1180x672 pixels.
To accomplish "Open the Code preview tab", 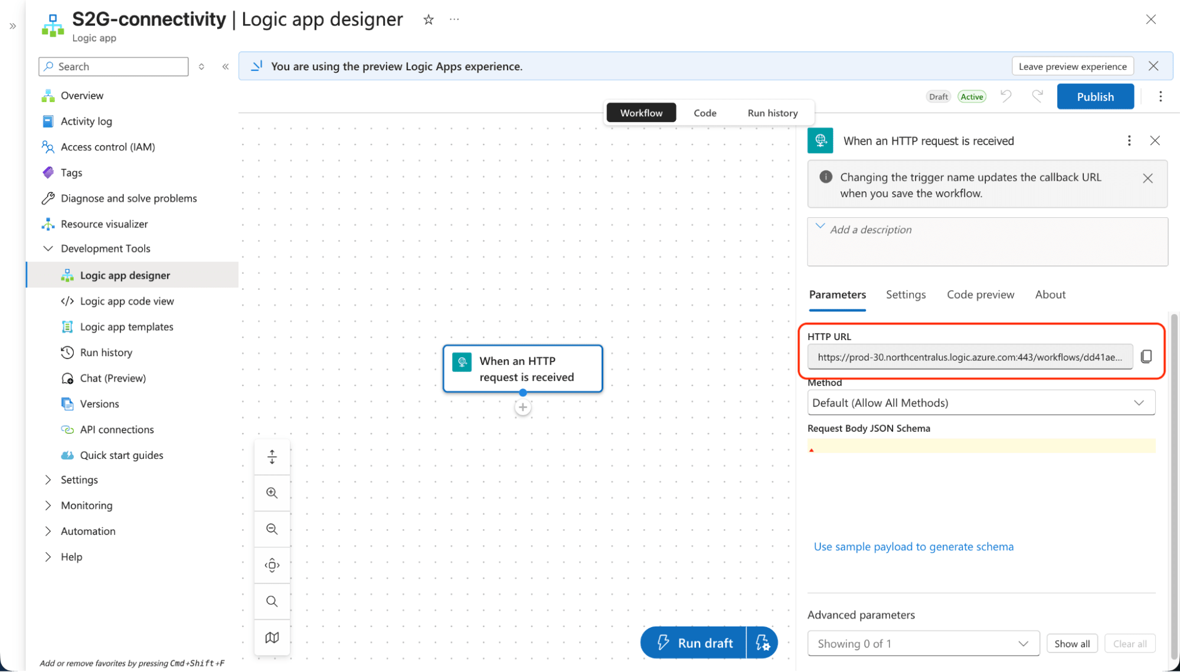I will pos(980,295).
